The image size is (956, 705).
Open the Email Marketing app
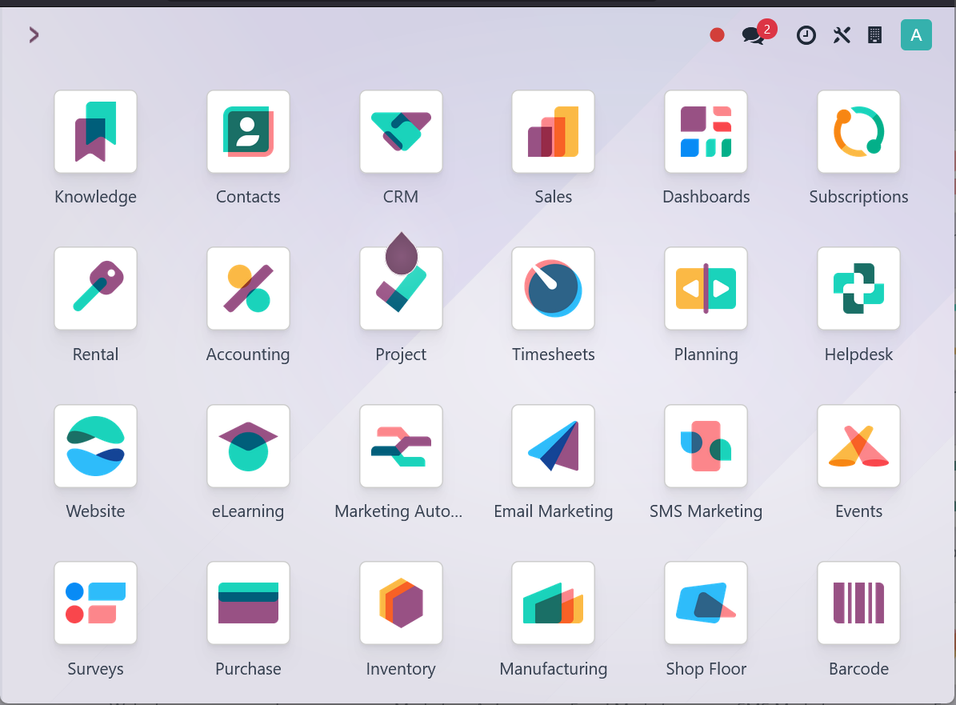coord(553,447)
